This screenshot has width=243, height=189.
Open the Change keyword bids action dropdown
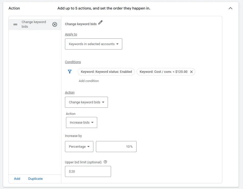click(86, 102)
